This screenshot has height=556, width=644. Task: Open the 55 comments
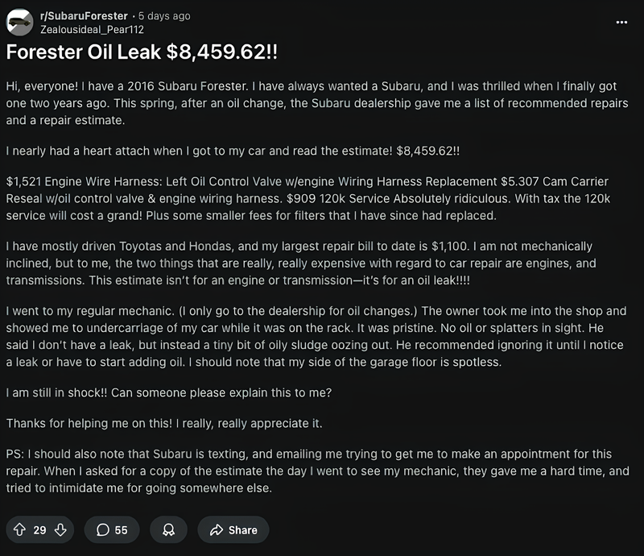[112, 529]
